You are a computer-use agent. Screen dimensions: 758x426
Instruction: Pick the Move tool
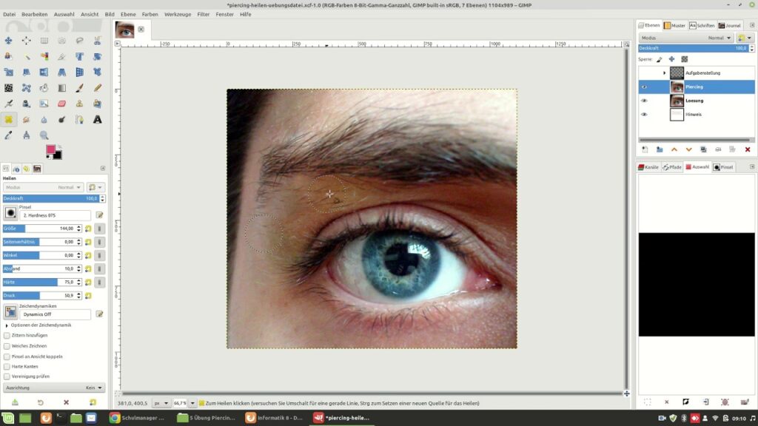[8, 40]
